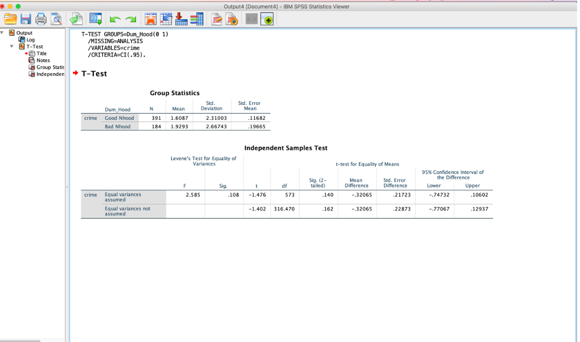The width and height of the screenshot is (580, 342).
Task: Click the df value 316.470
Action: click(284, 209)
